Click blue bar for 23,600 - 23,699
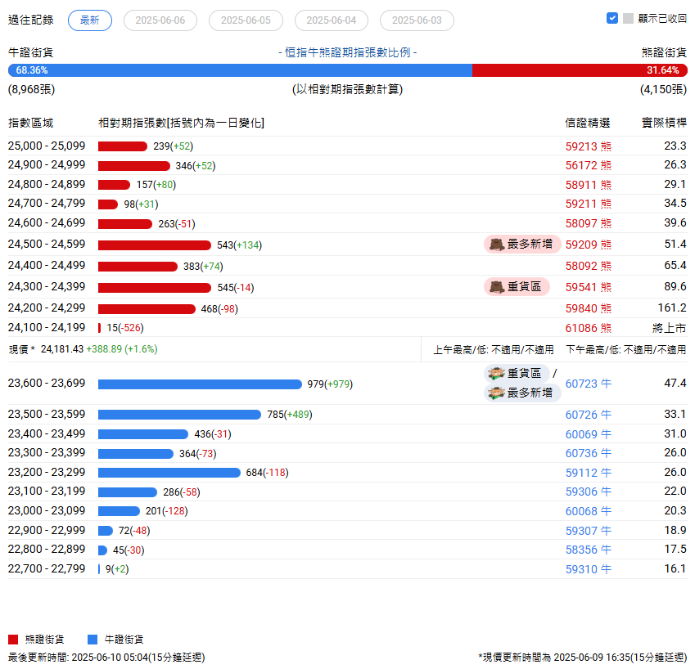Screen dimensions: 695x669 coord(200,384)
